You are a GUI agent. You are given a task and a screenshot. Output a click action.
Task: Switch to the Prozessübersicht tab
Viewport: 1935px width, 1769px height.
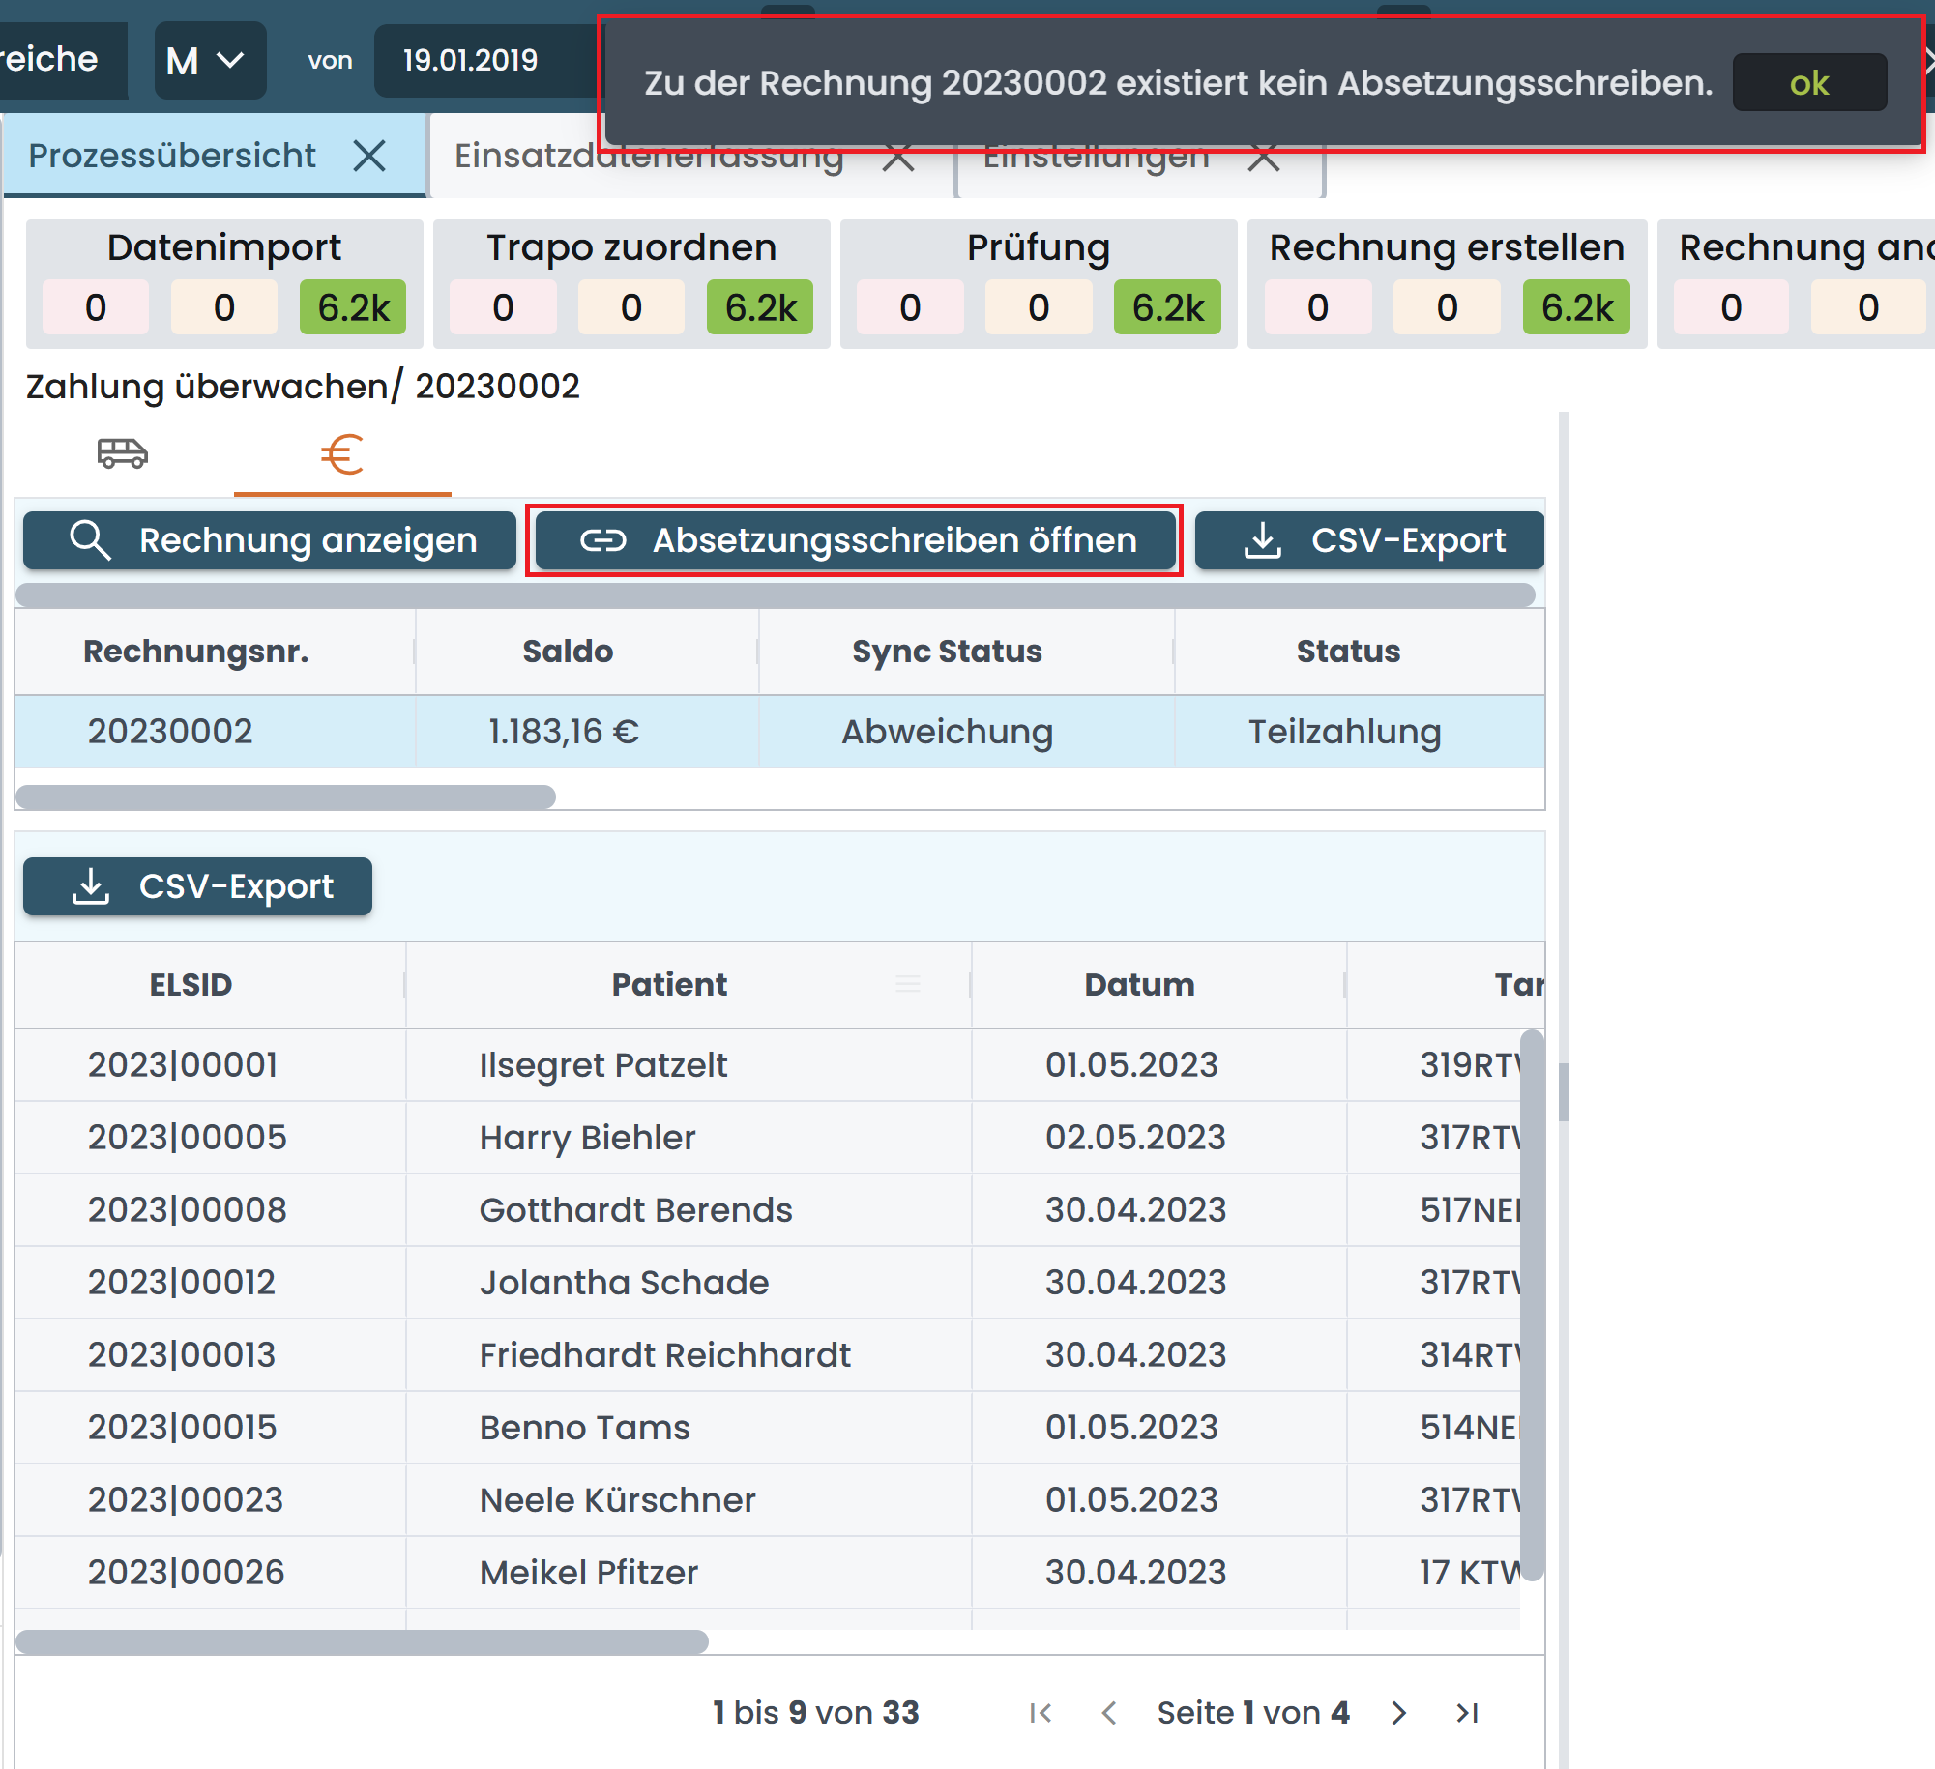[x=172, y=156]
